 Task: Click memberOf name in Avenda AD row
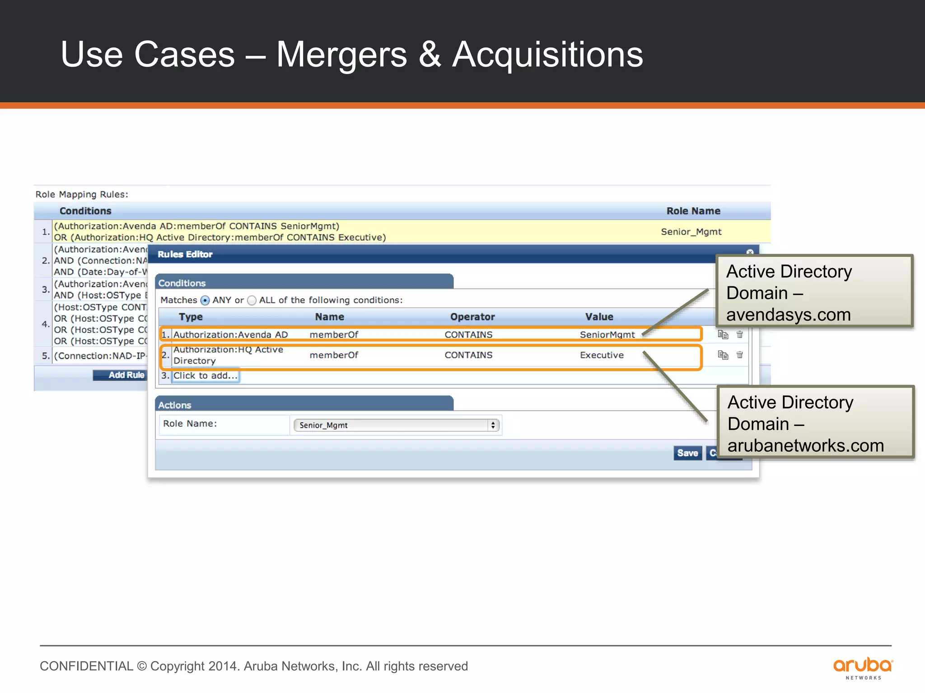pyautogui.click(x=334, y=335)
